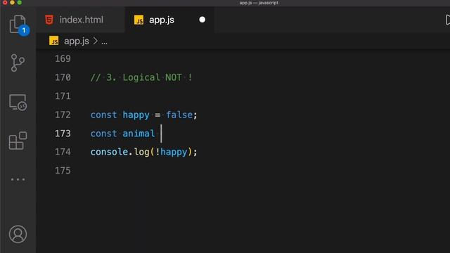Click the 'false' value on line 172
This screenshot has height=253, width=450.
coord(179,115)
